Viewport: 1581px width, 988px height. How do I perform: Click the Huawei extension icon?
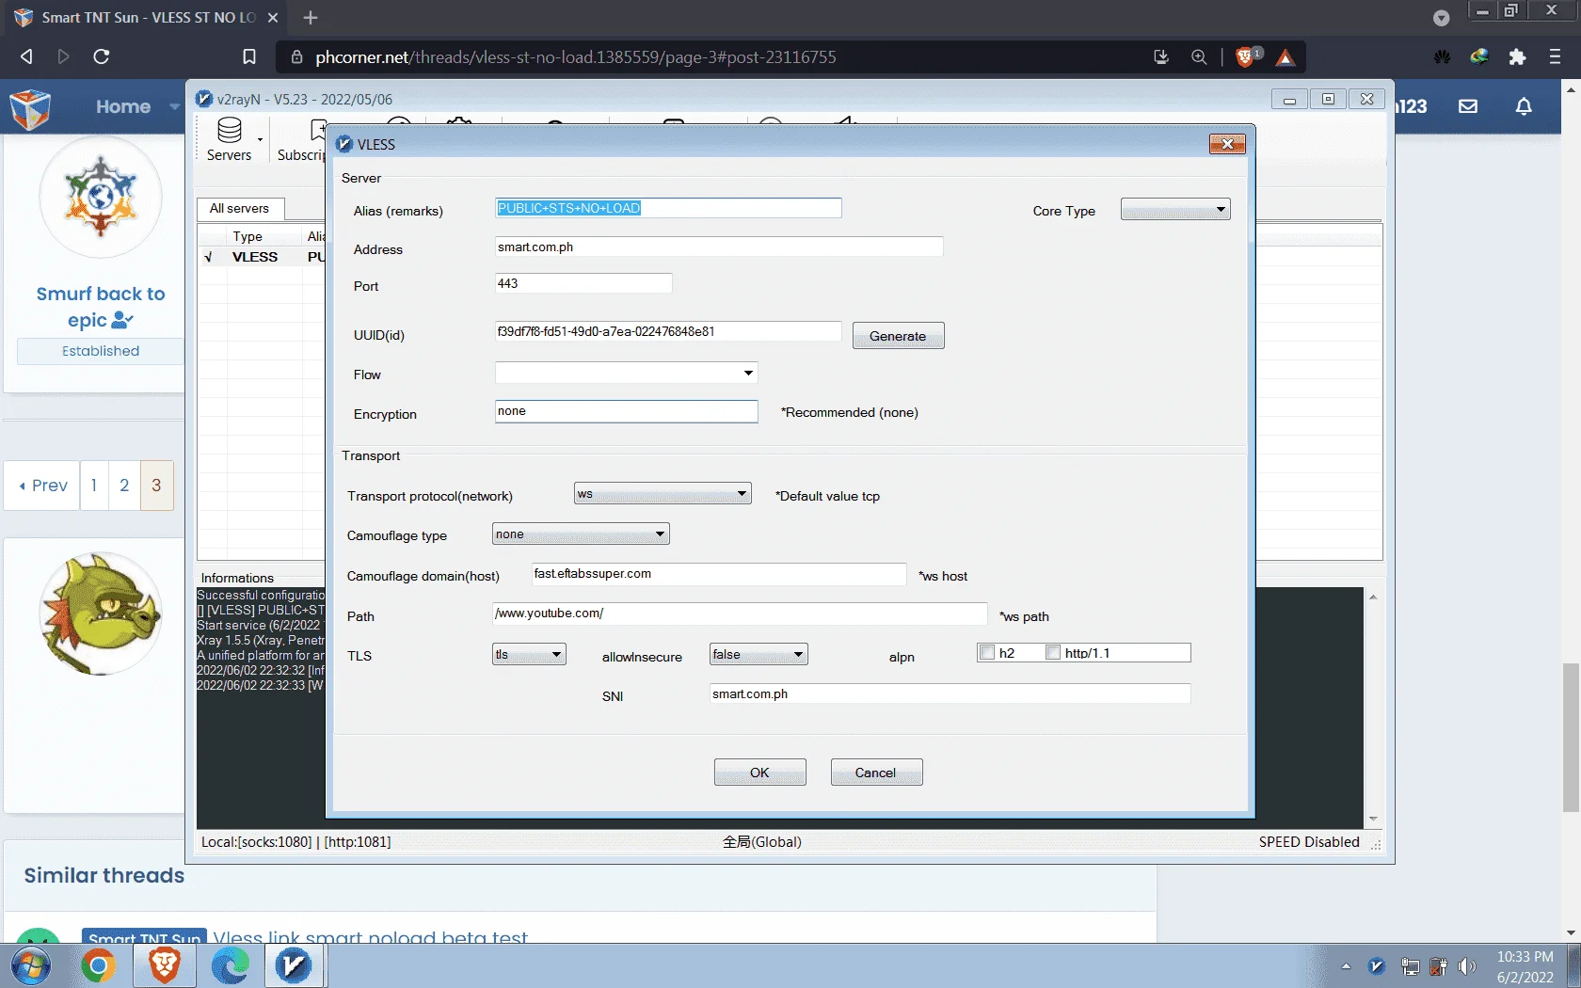tap(1442, 57)
